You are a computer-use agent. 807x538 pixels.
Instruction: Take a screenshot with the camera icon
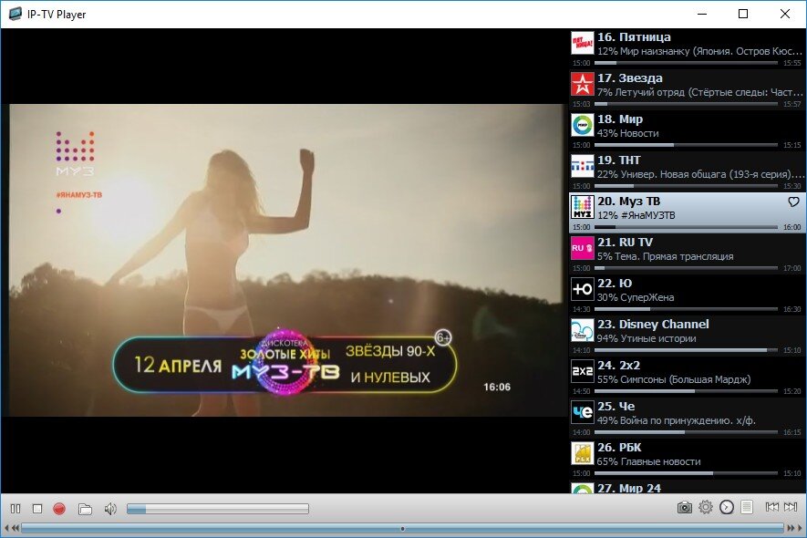tap(685, 507)
